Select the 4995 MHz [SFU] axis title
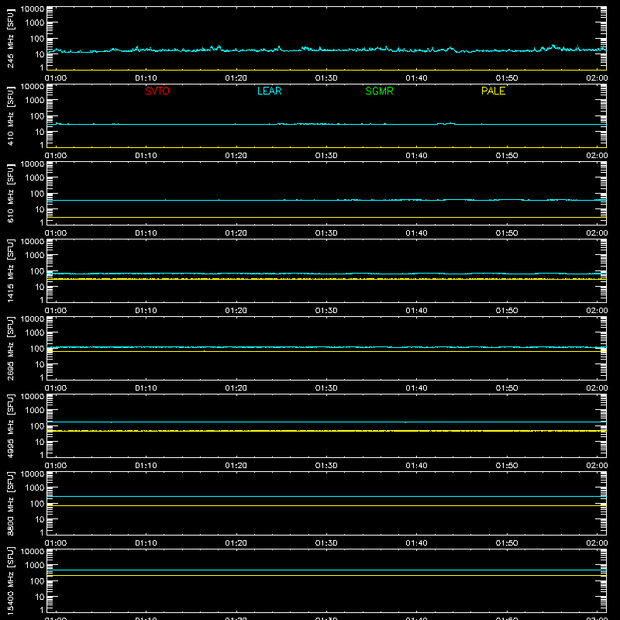 (10, 425)
